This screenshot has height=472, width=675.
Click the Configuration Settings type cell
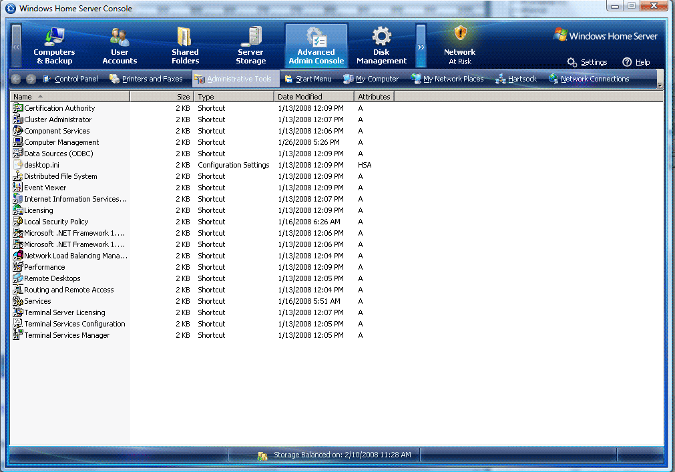pyautogui.click(x=233, y=165)
